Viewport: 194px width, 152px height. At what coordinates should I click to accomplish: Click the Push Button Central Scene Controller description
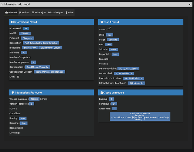coord(41,43)
